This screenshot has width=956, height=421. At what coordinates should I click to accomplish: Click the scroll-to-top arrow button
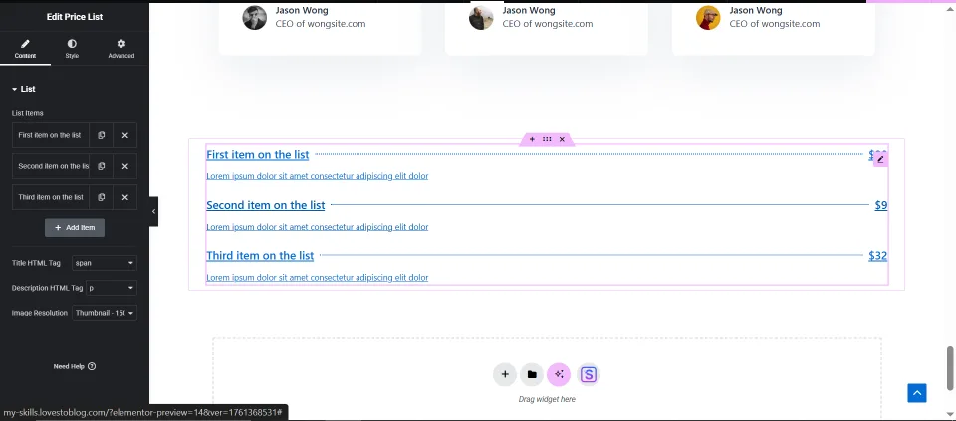tap(917, 393)
